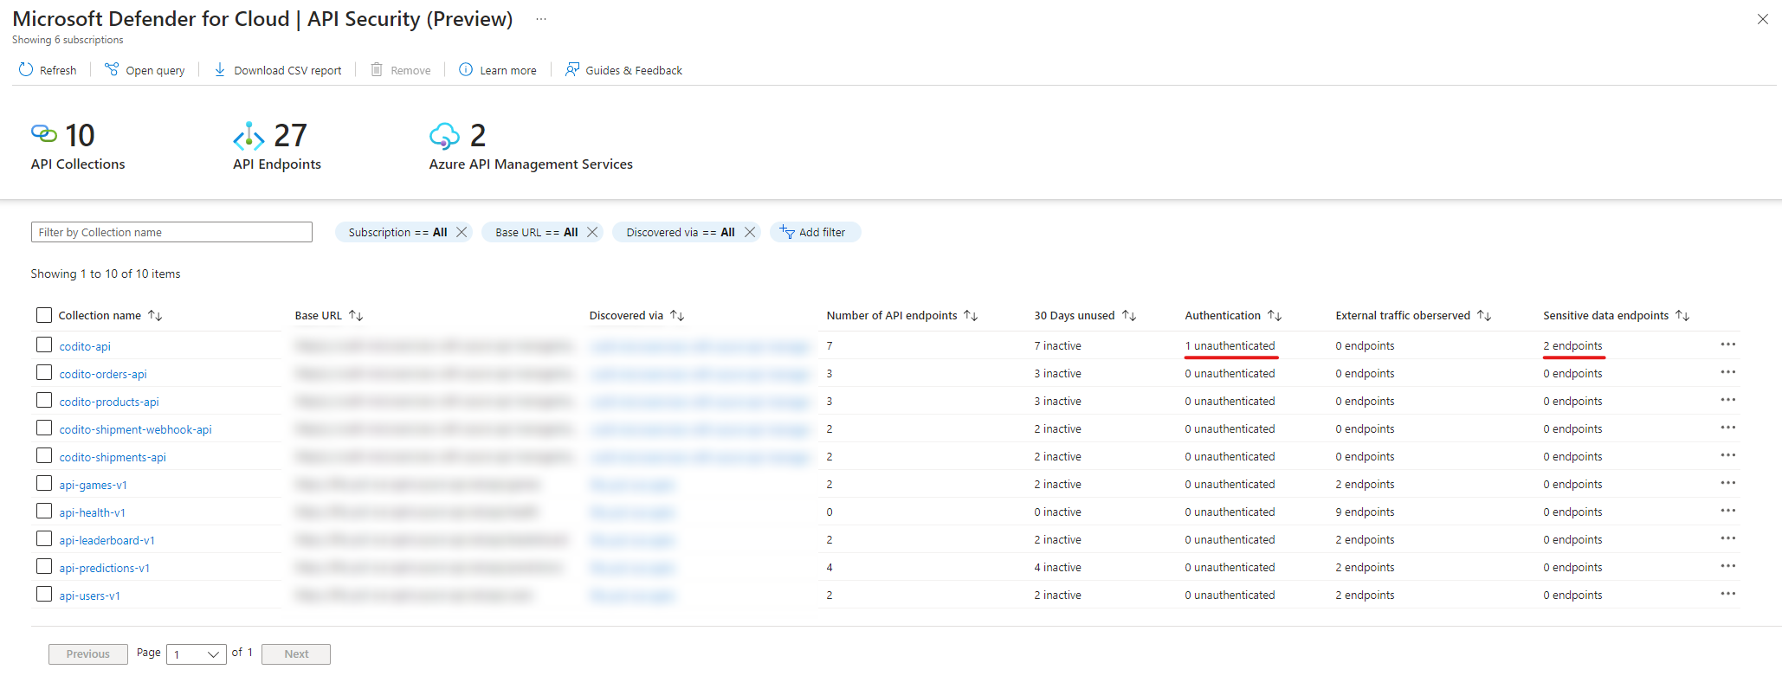
Task: Open query via Open query icon
Action: pyautogui.click(x=112, y=70)
